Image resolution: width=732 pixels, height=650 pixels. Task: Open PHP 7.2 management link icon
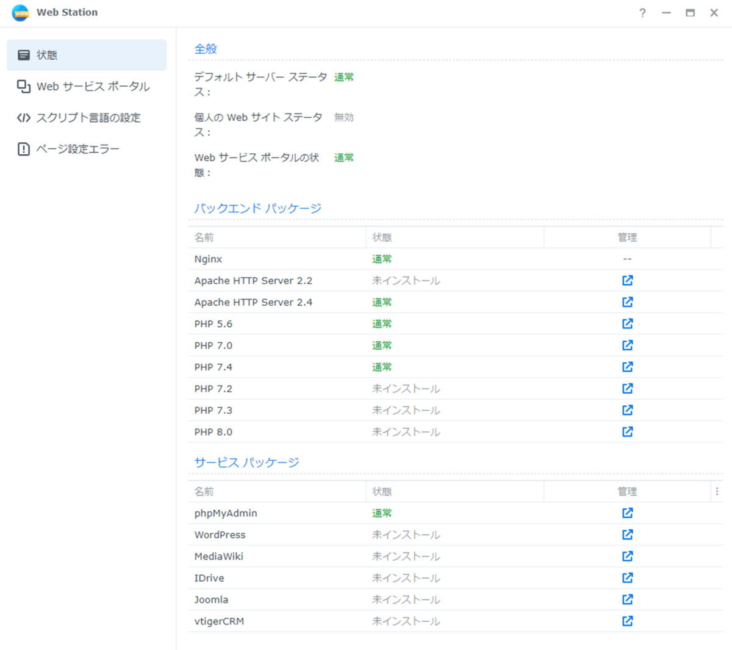coord(627,388)
